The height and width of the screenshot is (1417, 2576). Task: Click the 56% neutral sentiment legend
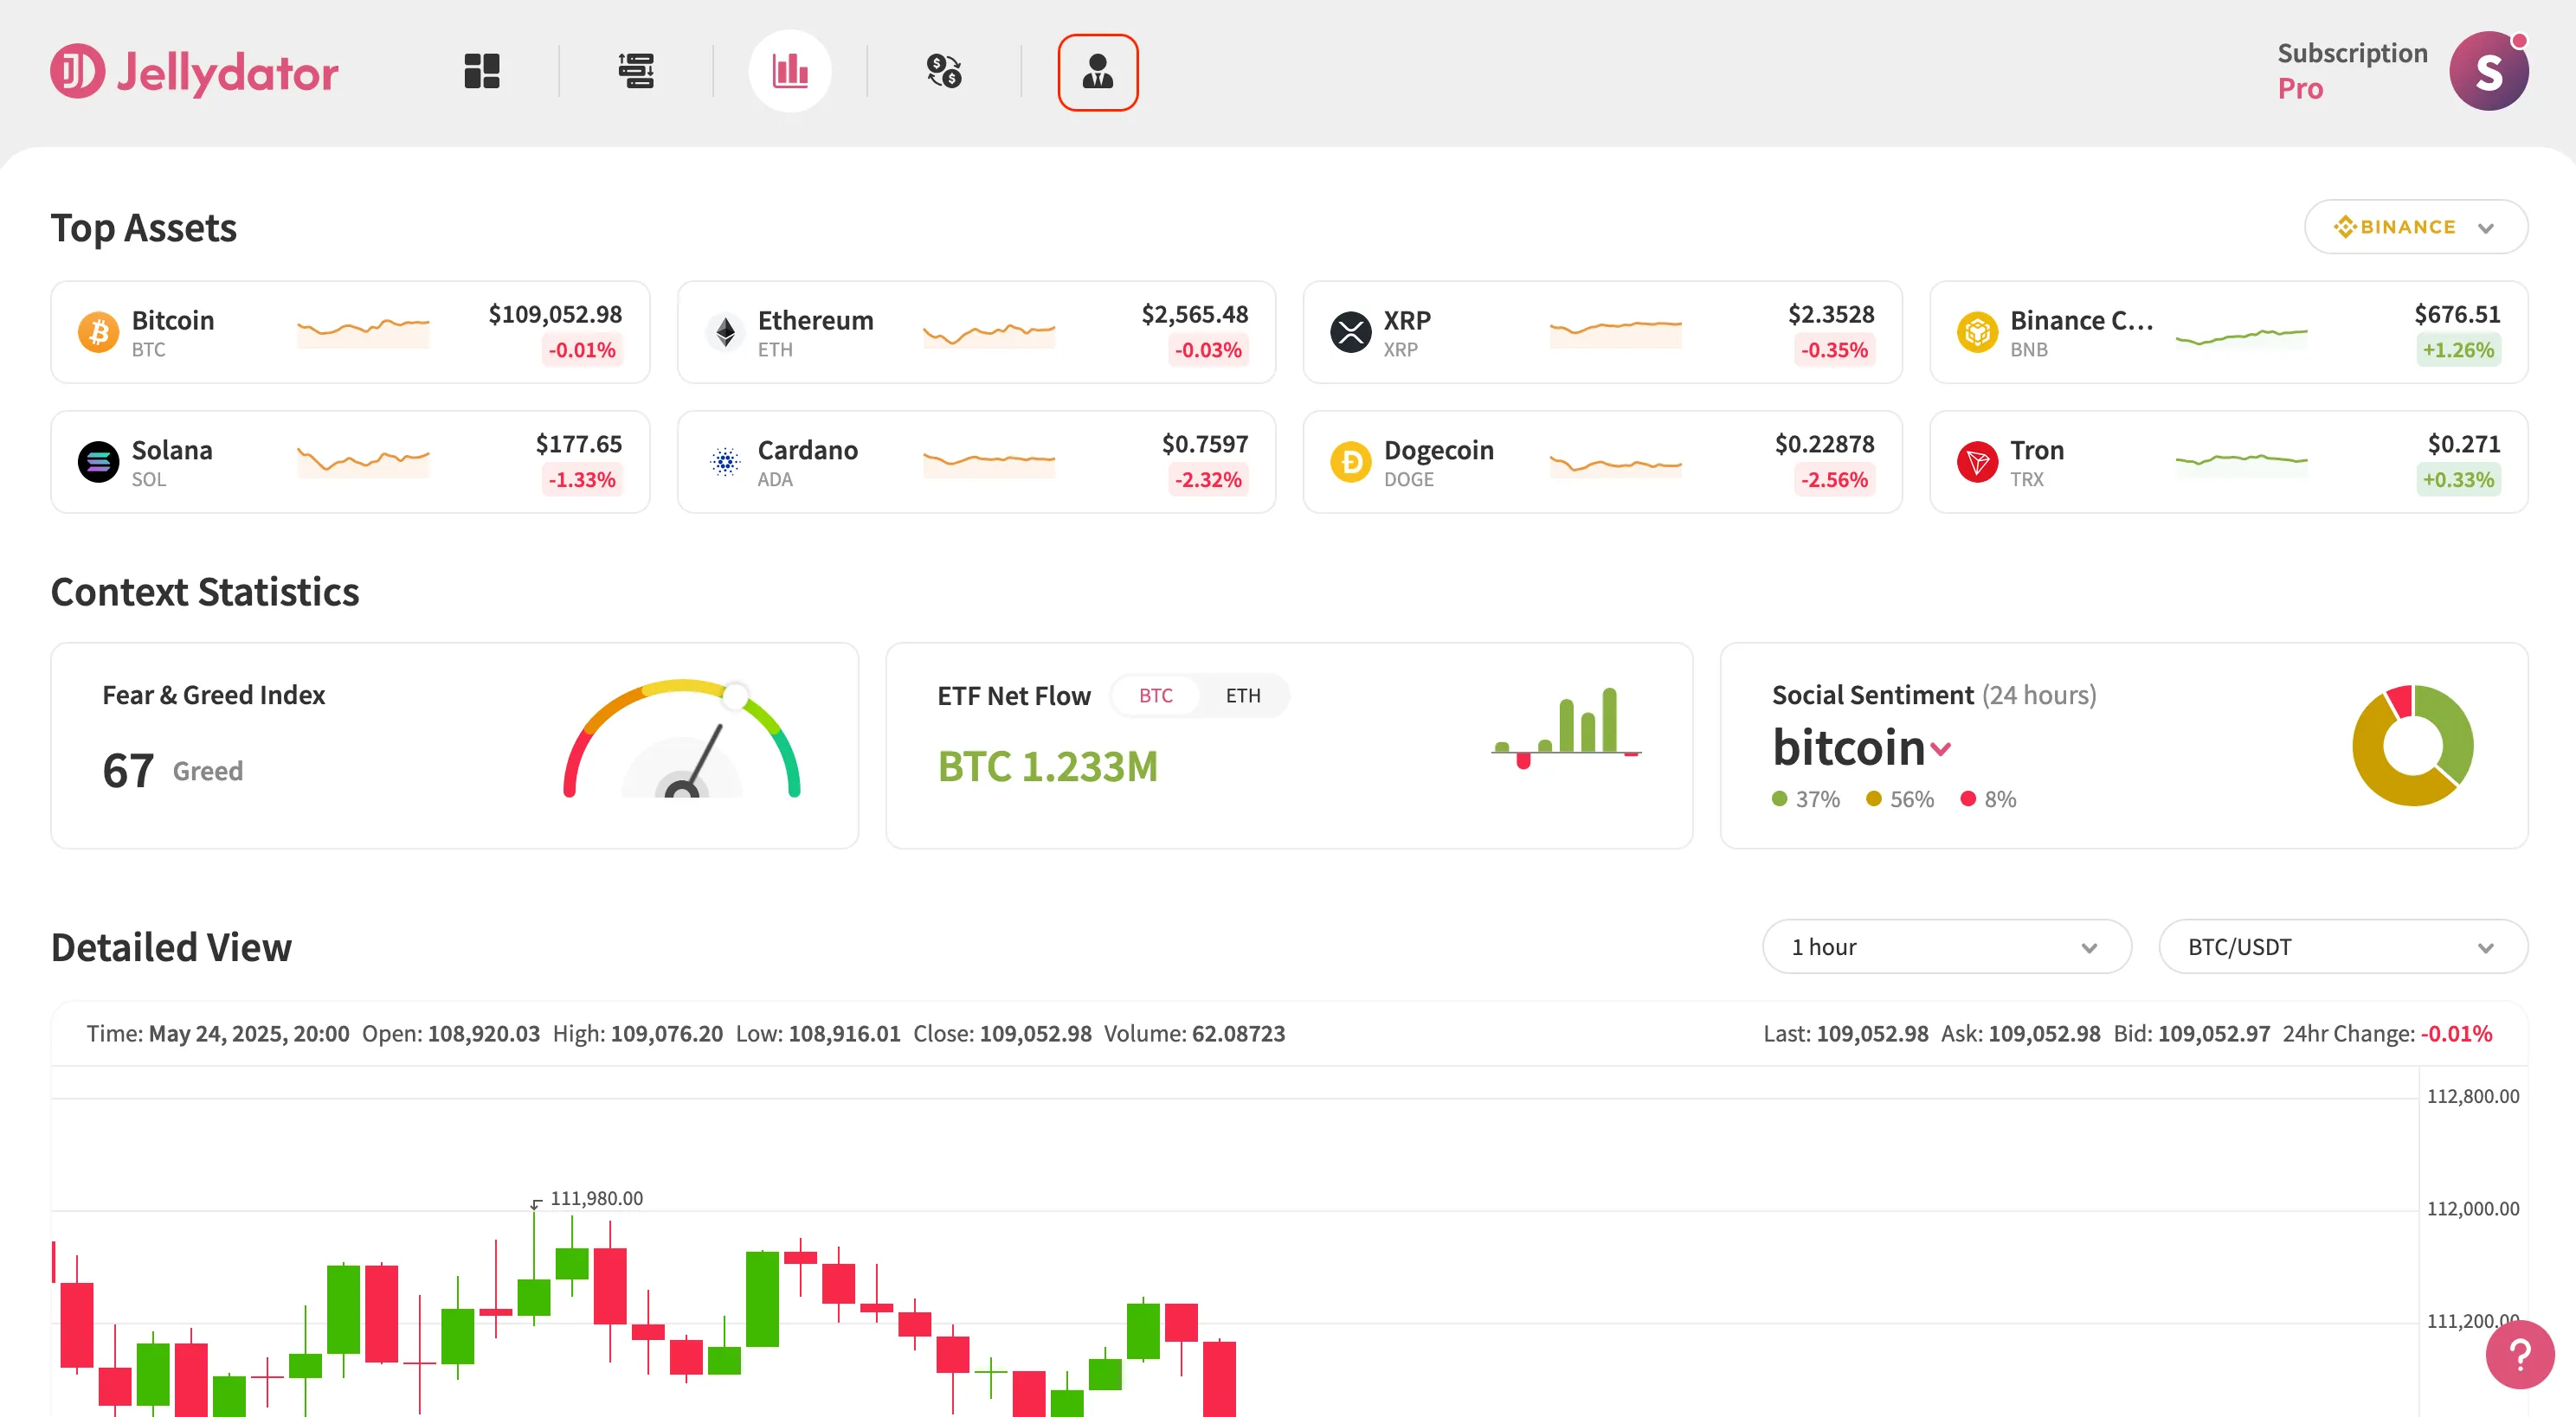click(1900, 798)
